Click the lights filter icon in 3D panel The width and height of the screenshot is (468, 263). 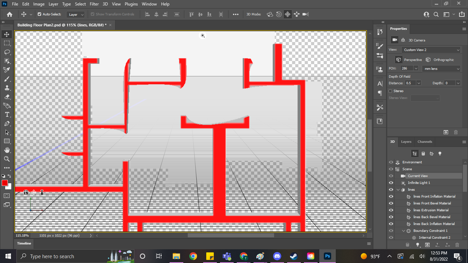click(x=440, y=153)
